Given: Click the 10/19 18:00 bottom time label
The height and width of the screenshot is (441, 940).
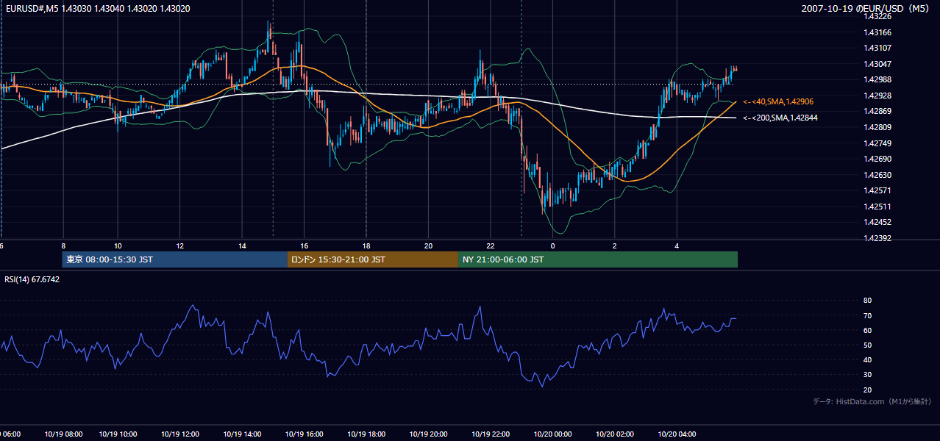Looking at the screenshot, I should click(367, 434).
